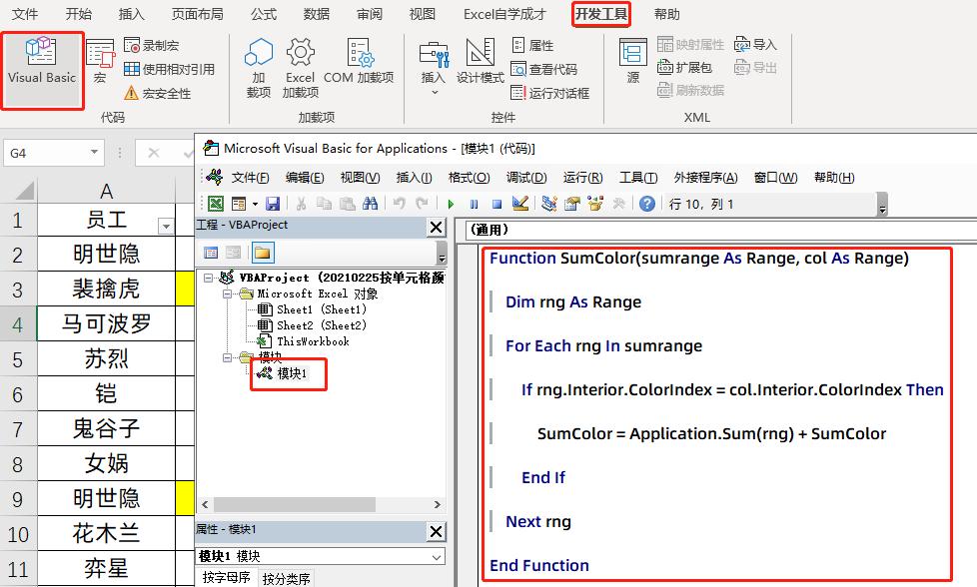Click the VBA help question mark icon
This screenshot has width=977, height=587.
coord(647,204)
